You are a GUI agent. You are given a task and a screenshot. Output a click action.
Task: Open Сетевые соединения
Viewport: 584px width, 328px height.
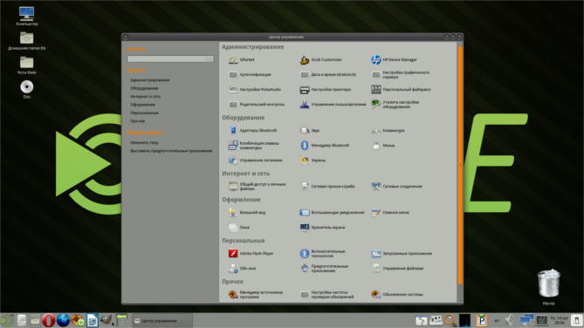(396, 186)
